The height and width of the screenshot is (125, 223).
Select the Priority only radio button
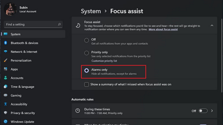click(x=86, y=53)
